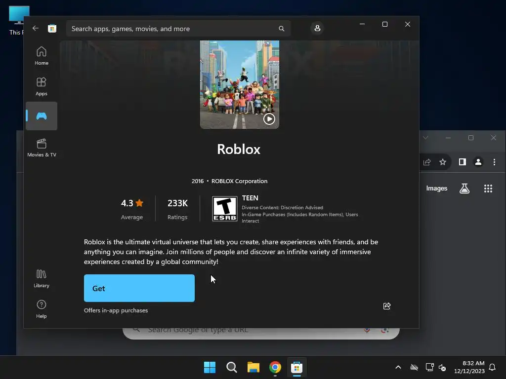Viewport: 506px width, 379px height.
Task: Click the network status tray icon
Action: coord(429,367)
